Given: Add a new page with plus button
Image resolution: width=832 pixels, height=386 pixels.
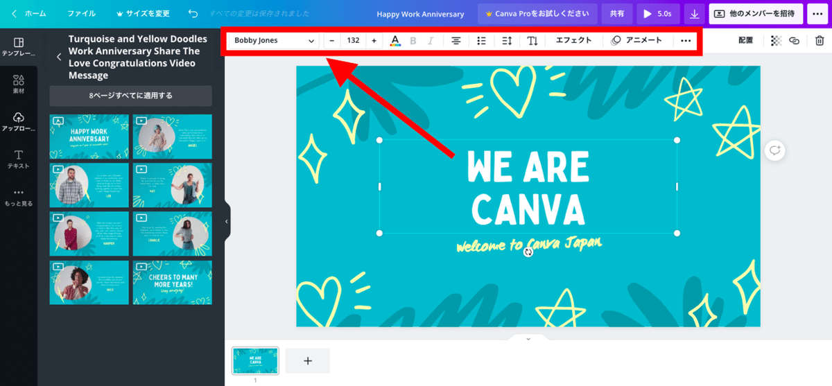Looking at the screenshot, I should tap(308, 361).
